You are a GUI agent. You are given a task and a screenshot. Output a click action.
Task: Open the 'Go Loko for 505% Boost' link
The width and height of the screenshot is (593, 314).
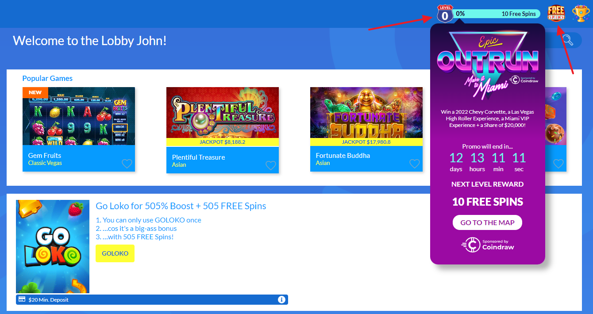(x=181, y=206)
